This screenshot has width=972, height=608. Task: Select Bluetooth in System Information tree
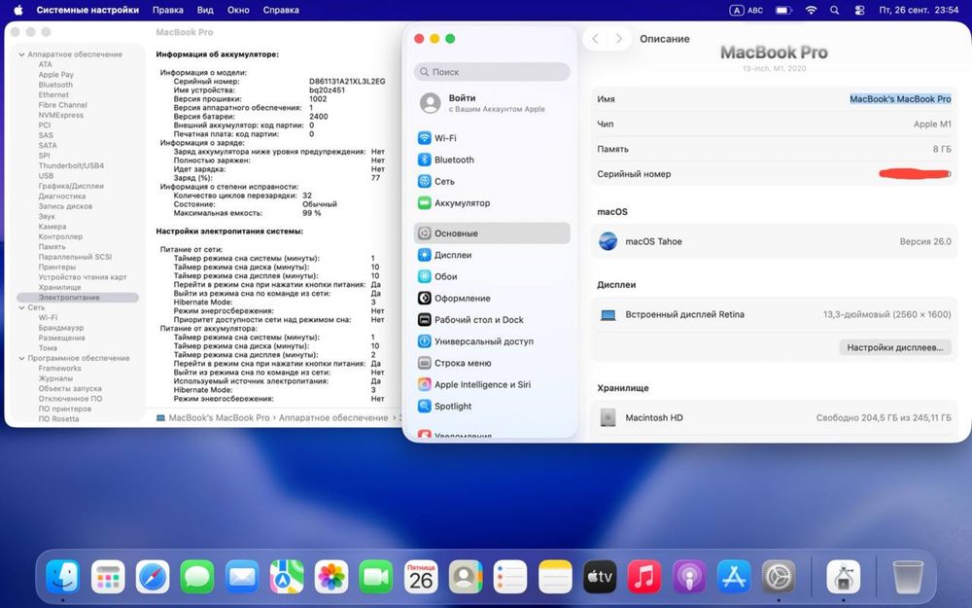pyautogui.click(x=55, y=85)
